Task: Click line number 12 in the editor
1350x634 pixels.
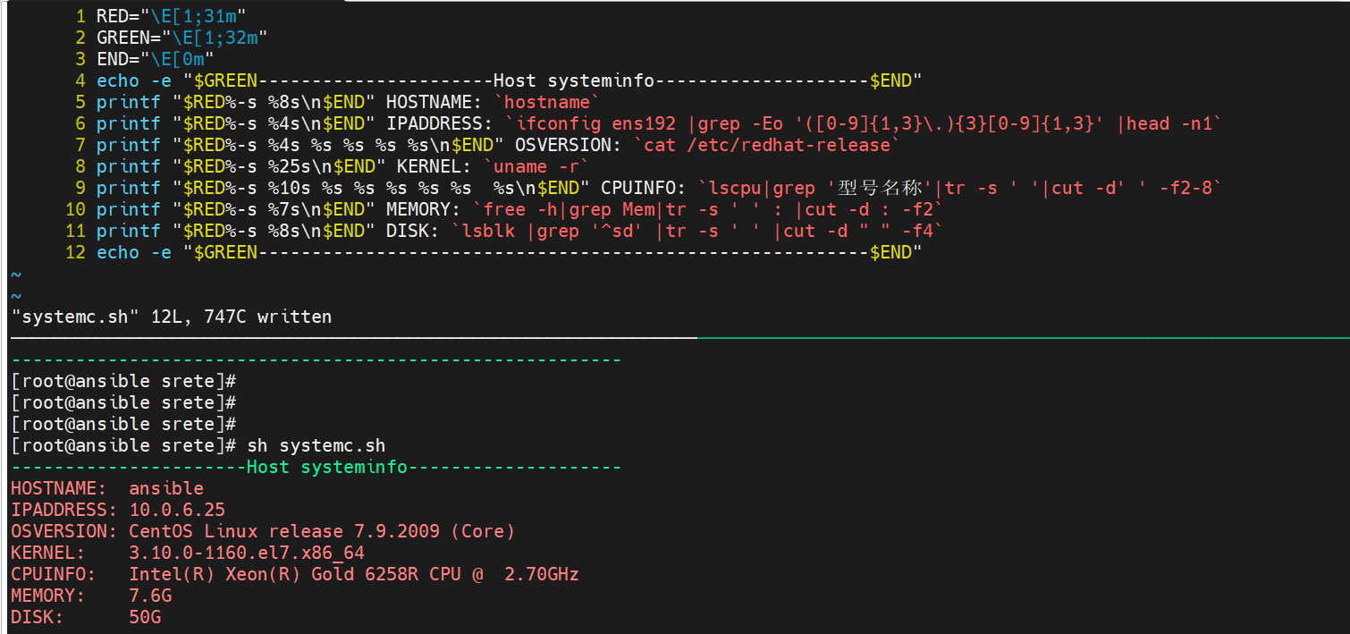Action: pos(75,252)
